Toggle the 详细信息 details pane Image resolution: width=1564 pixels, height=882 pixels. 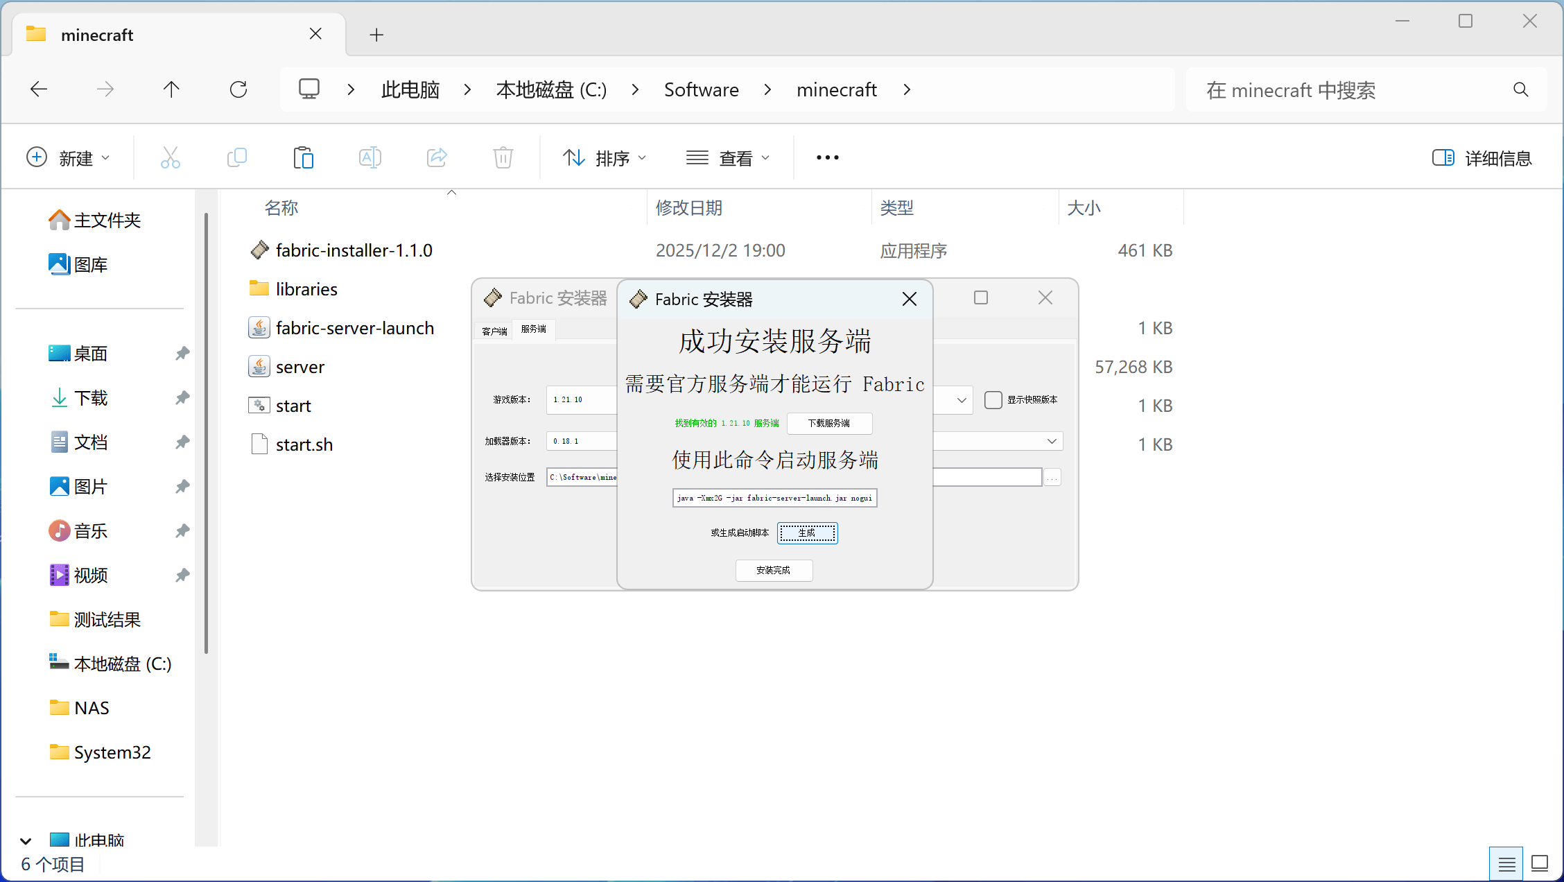pyautogui.click(x=1482, y=158)
